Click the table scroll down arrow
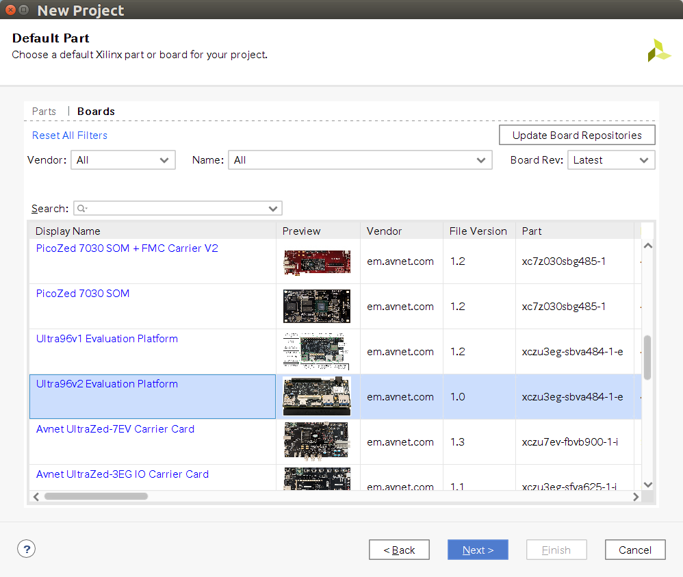Viewport: 683px width, 577px height. pos(647,485)
